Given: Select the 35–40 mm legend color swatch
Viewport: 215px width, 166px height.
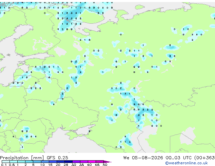Looking at the screenshot, I should click(84, 162).
